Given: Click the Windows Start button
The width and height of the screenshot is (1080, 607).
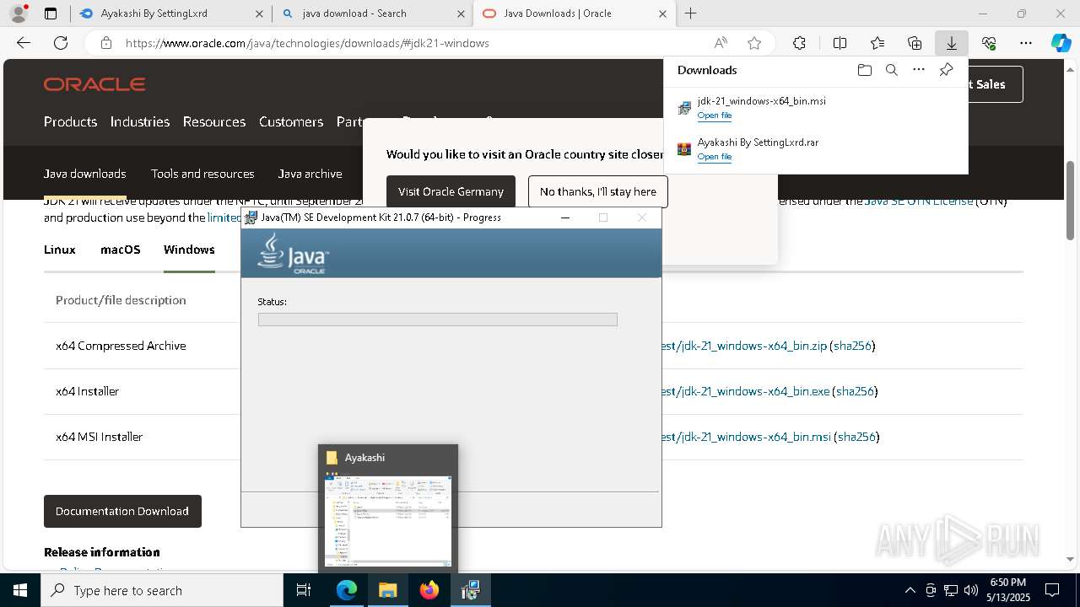Looking at the screenshot, I should (x=20, y=590).
